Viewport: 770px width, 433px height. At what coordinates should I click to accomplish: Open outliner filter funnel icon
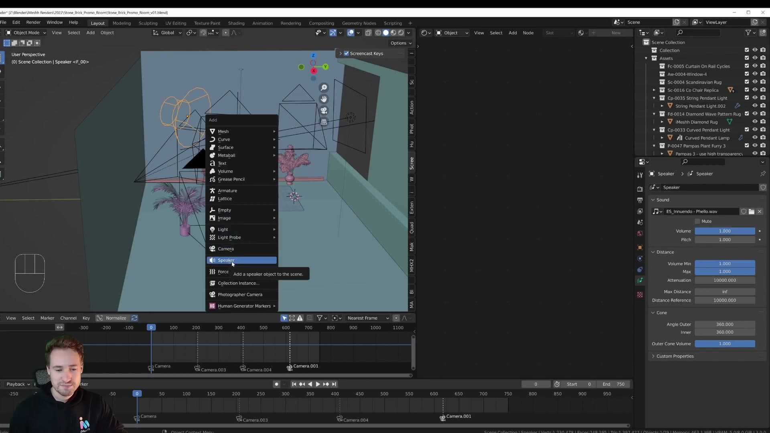pyautogui.click(x=748, y=32)
